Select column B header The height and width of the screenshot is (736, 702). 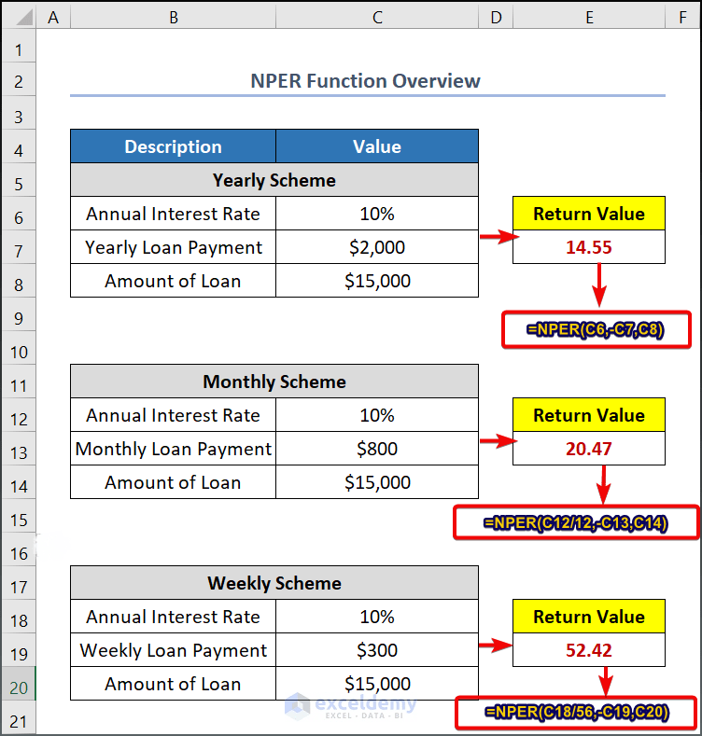point(173,18)
